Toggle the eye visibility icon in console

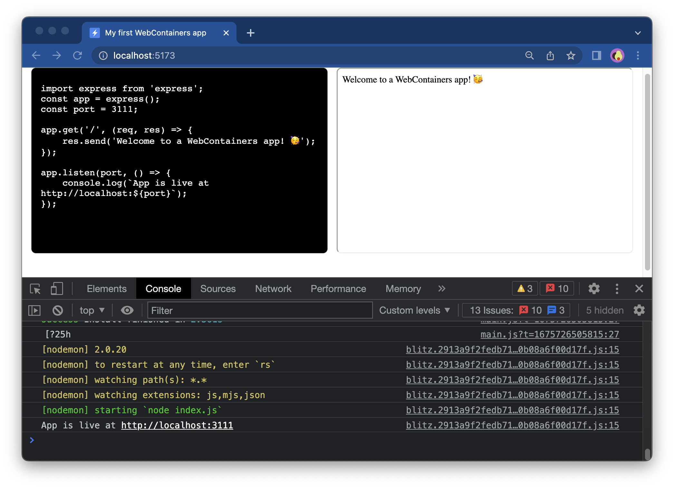click(127, 310)
